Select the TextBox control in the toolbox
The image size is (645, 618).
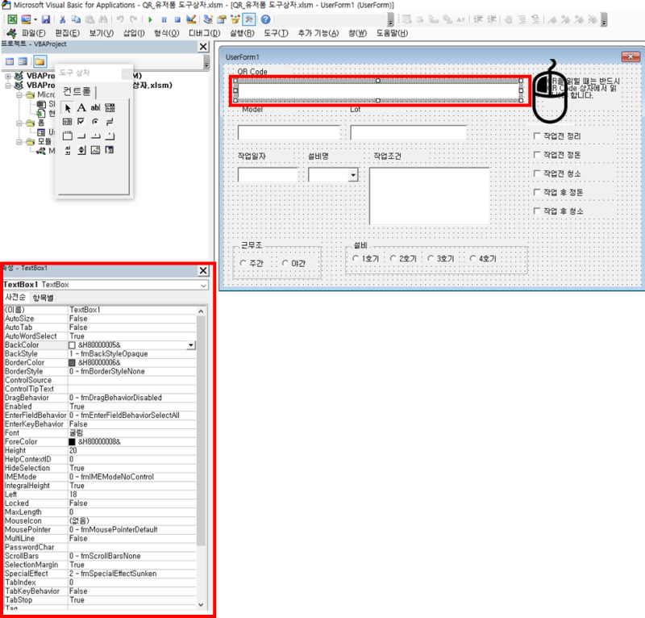click(x=96, y=108)
